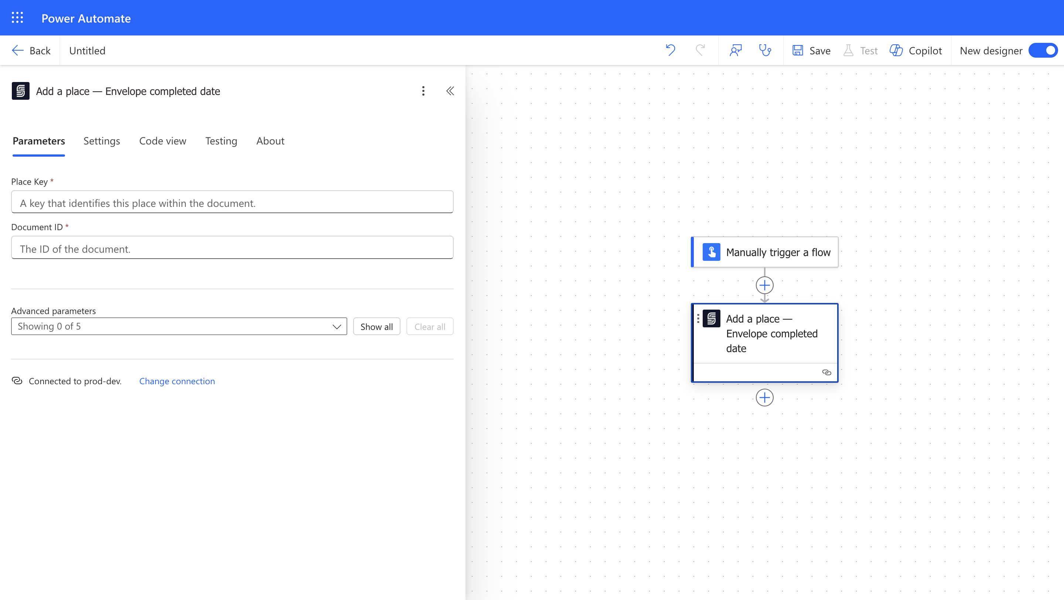Click the Change connection link
This screenshot has width=1064, height=600.
click(x=177, y=381)
